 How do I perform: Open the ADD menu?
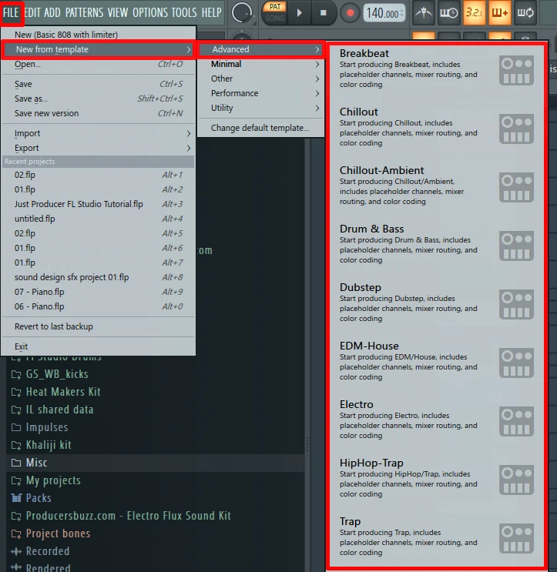pyautogui.click(x=52, y=13)
